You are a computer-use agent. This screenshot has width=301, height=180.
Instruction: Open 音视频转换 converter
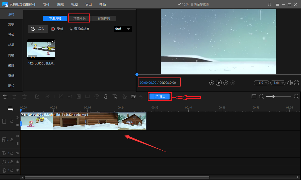(x=79, y=29)
